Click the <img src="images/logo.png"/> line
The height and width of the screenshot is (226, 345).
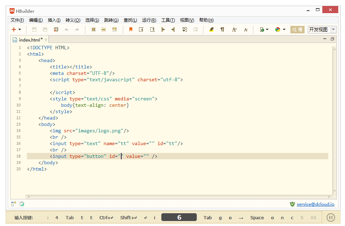tap(89, 131)
